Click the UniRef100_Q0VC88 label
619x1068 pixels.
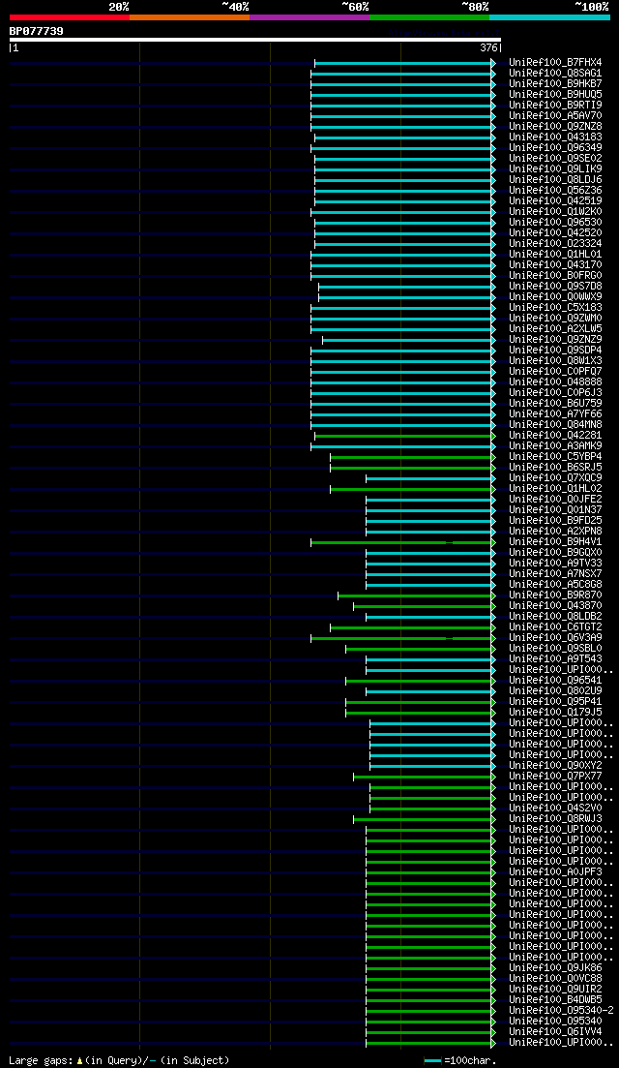(x=555, y=980)
